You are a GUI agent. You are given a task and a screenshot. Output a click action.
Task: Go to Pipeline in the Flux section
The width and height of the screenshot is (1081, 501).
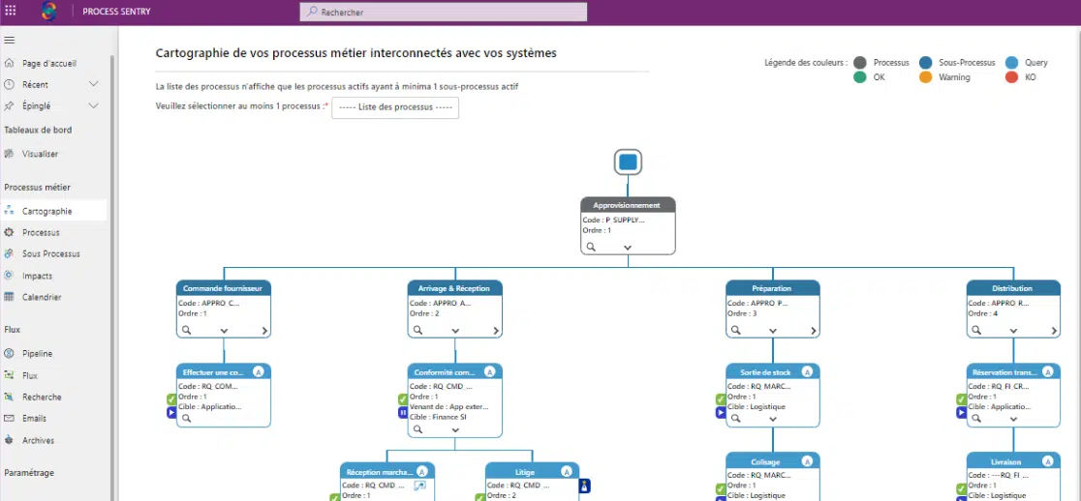point(38,354)
